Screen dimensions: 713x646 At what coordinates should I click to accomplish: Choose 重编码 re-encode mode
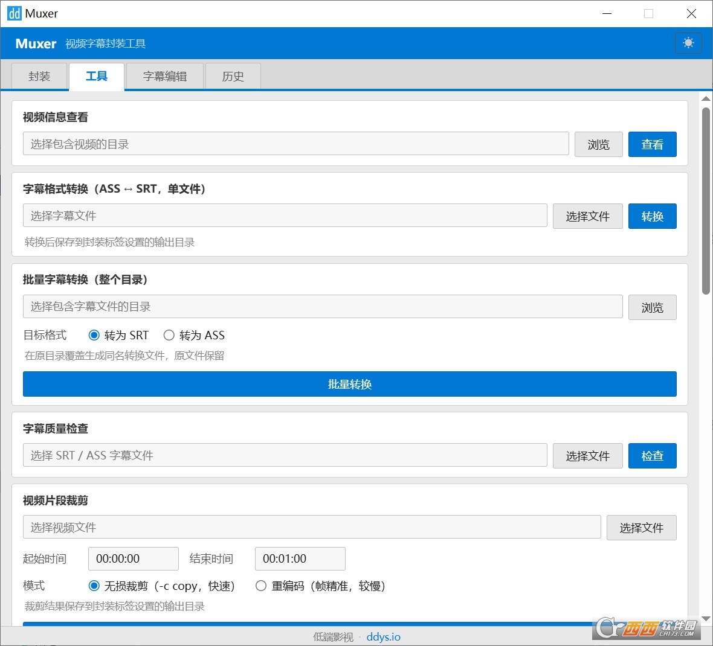pos(261,586)
